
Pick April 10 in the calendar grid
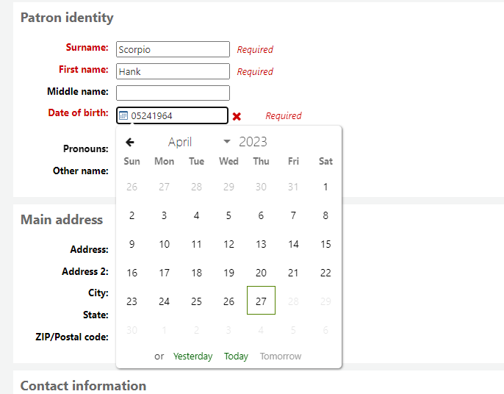[x=164, y=244]
